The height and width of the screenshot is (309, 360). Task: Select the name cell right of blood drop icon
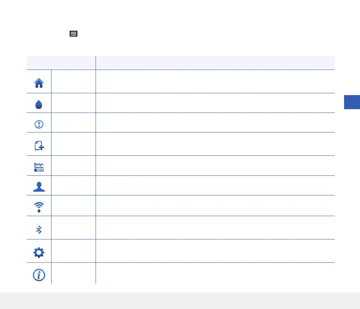pos(73,103)
